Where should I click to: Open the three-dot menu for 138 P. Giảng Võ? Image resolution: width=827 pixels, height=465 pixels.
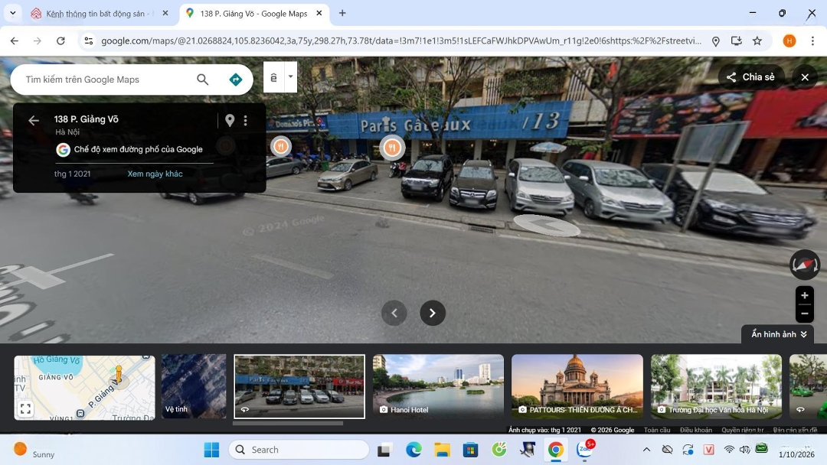click(246, 120)
